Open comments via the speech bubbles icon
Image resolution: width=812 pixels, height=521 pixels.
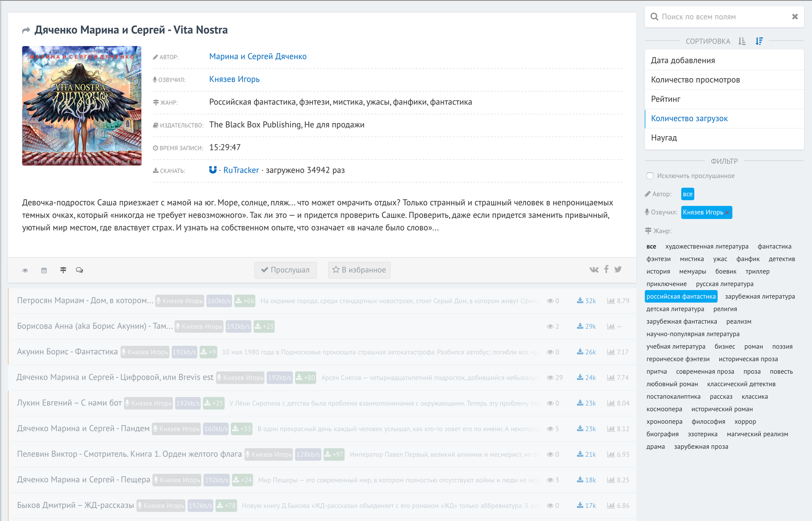80,270
